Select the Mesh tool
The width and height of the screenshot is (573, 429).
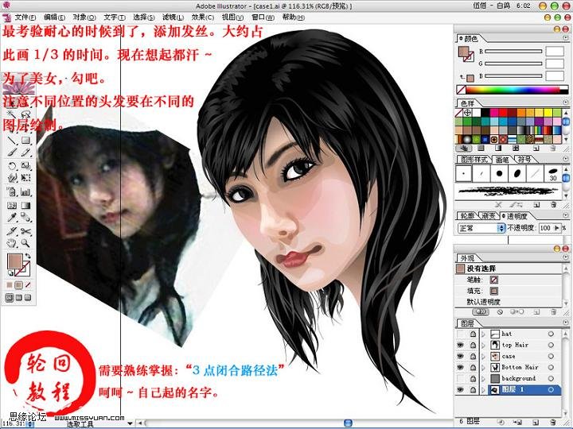12,206
